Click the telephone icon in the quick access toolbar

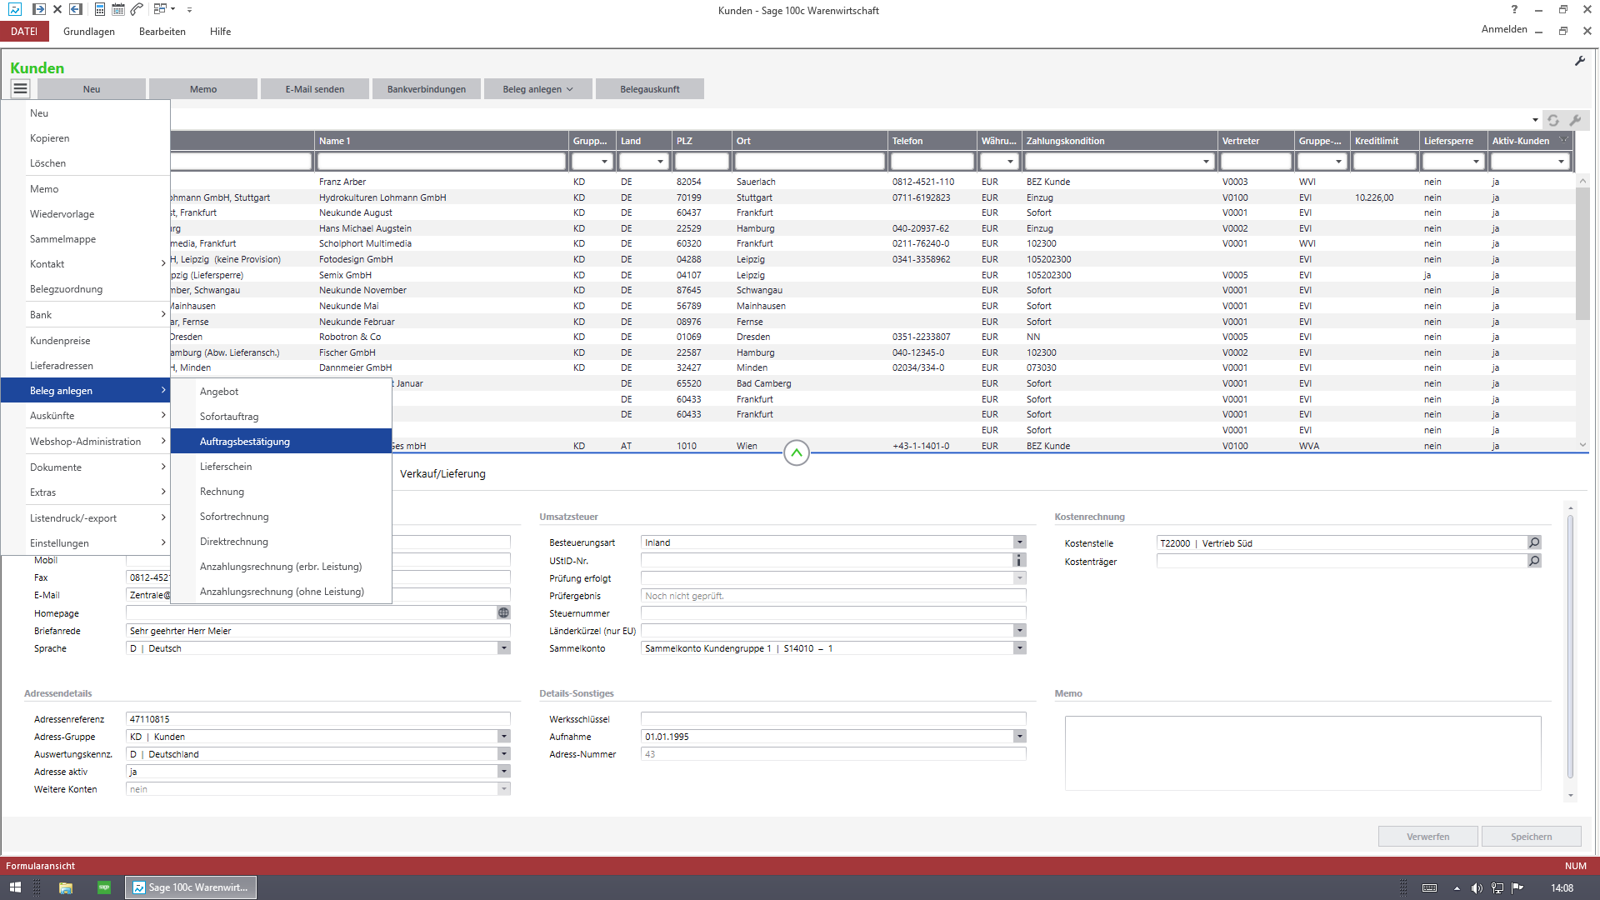[137, 9]
